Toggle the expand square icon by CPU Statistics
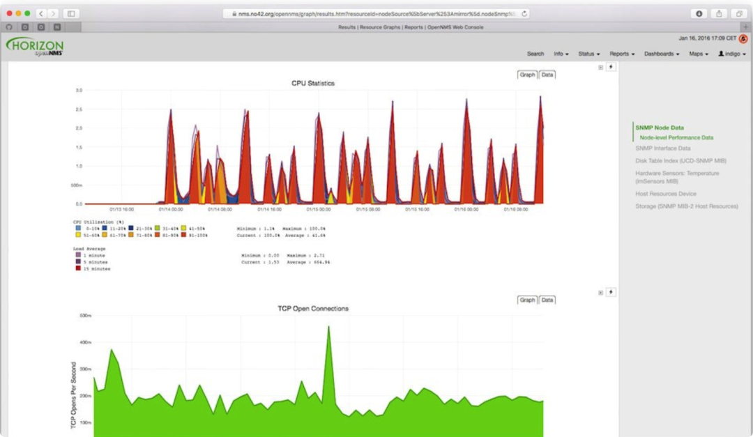The image size is (753, 437). pyautogui.click(x=600, y=67)
